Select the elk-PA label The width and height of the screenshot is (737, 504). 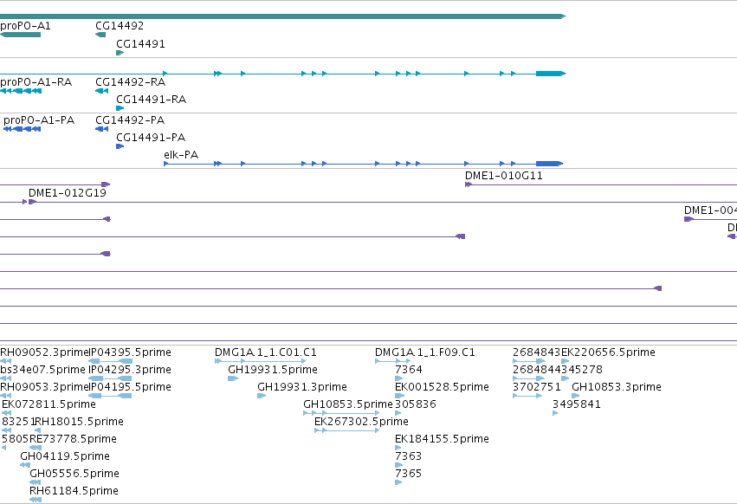(x=181, y=155)
